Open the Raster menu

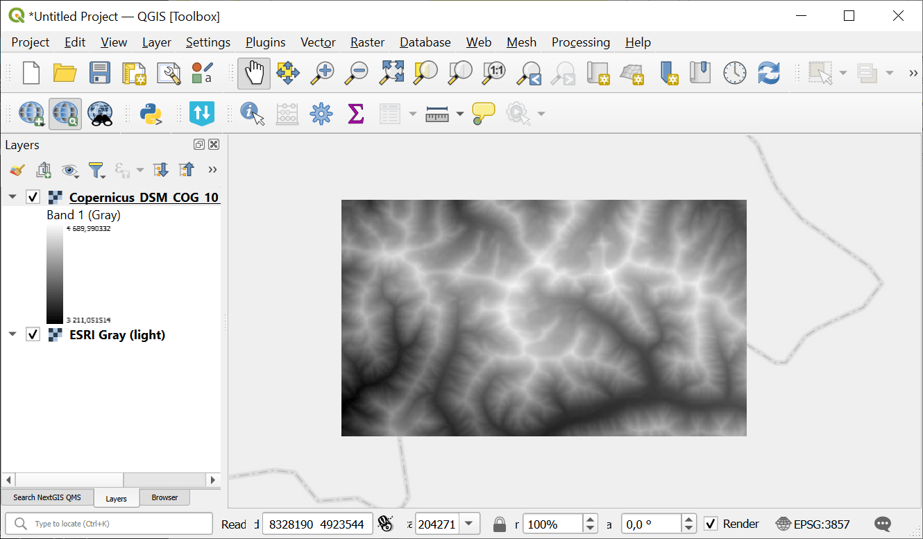pyautogui.click(x=367, y=42)
